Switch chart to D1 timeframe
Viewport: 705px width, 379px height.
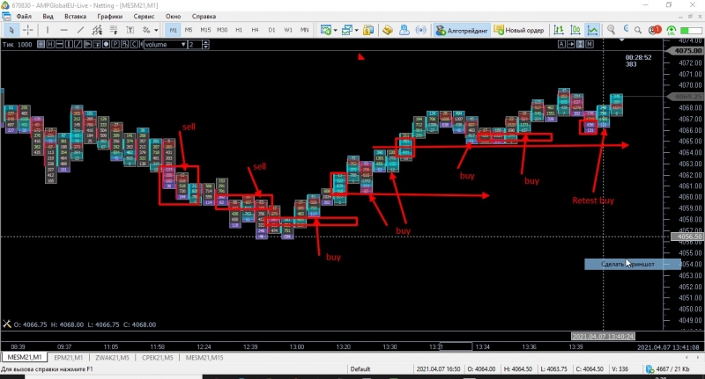coord(271,30)
